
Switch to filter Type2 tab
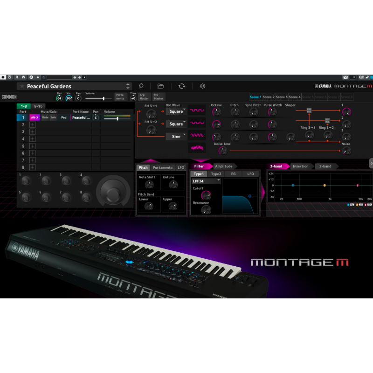tap(216, 174)
